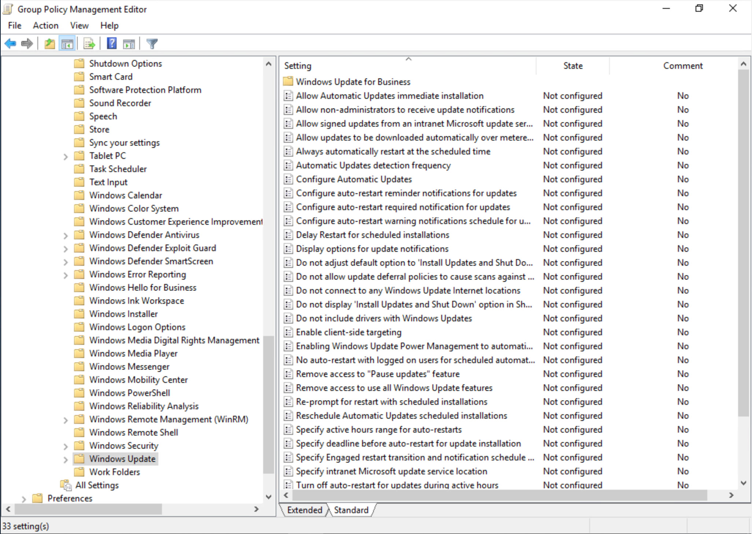Click the policy icon beside Enable client-side targeting
Image resolution: width=752 pixels, height=534 pixels.
[288, 332]
